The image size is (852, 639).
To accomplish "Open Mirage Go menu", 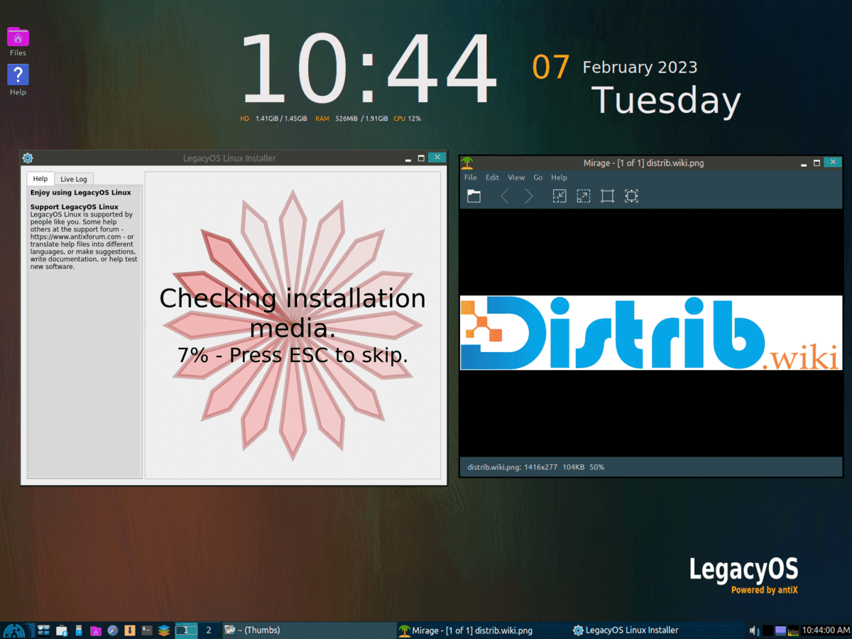I will pyautogui.click(x=538, y=177).
